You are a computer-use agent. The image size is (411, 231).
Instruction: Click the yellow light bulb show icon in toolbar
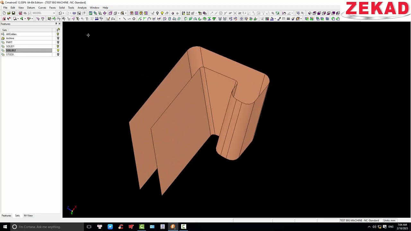162,13
